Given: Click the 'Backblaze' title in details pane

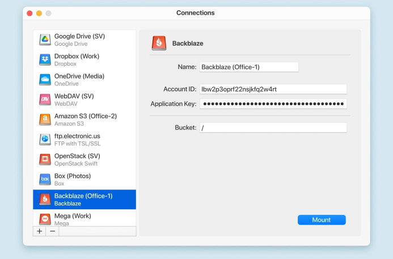Looking at the screenshot, I should 188,44.
